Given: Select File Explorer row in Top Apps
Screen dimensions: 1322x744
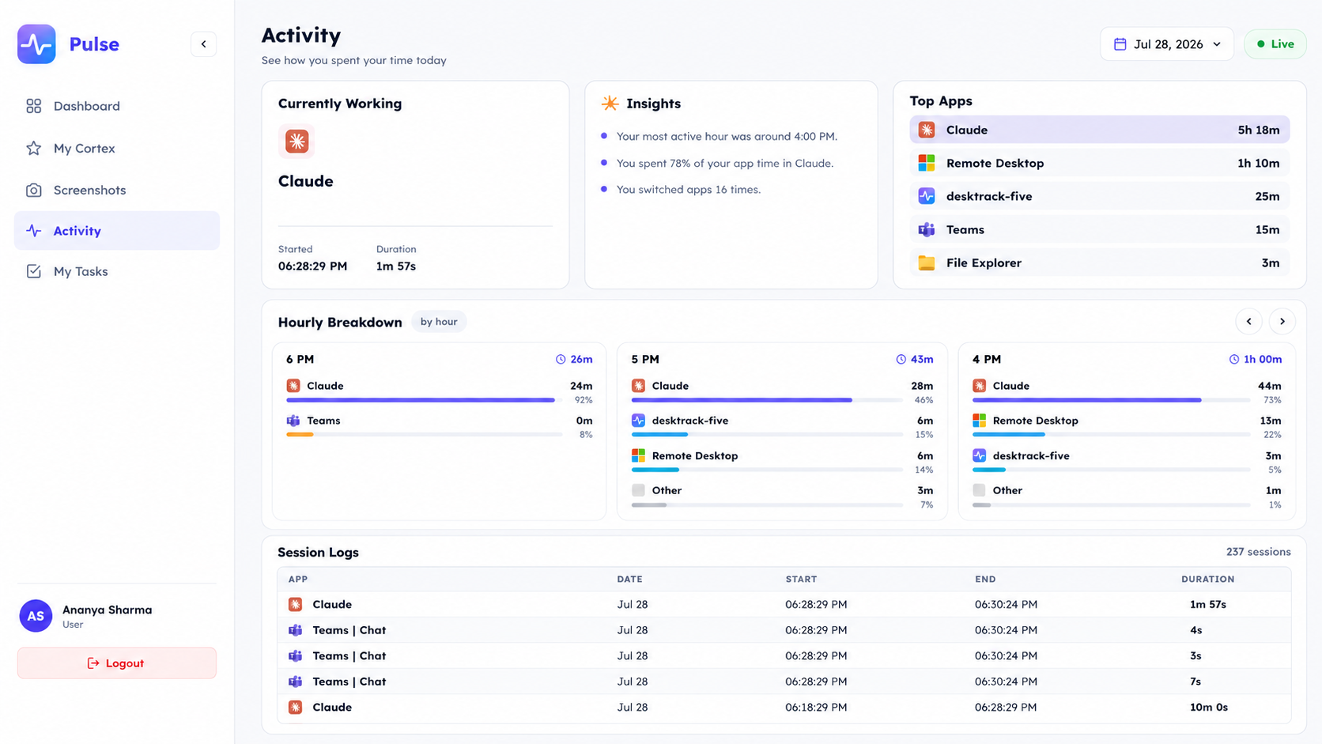Looking at the screenshot, I should tap(1100, 262).
